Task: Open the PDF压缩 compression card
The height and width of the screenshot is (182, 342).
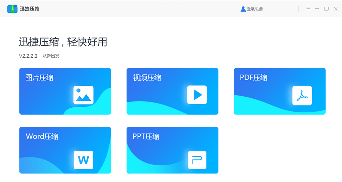Action: pos(280,91)
